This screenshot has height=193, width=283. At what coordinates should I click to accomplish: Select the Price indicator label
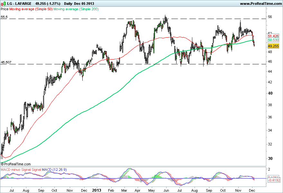click(5, 9)
